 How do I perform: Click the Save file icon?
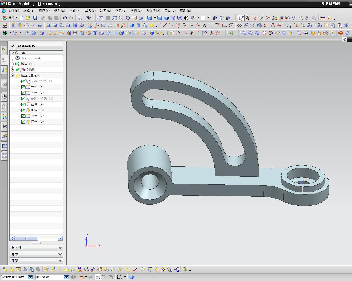35,18
